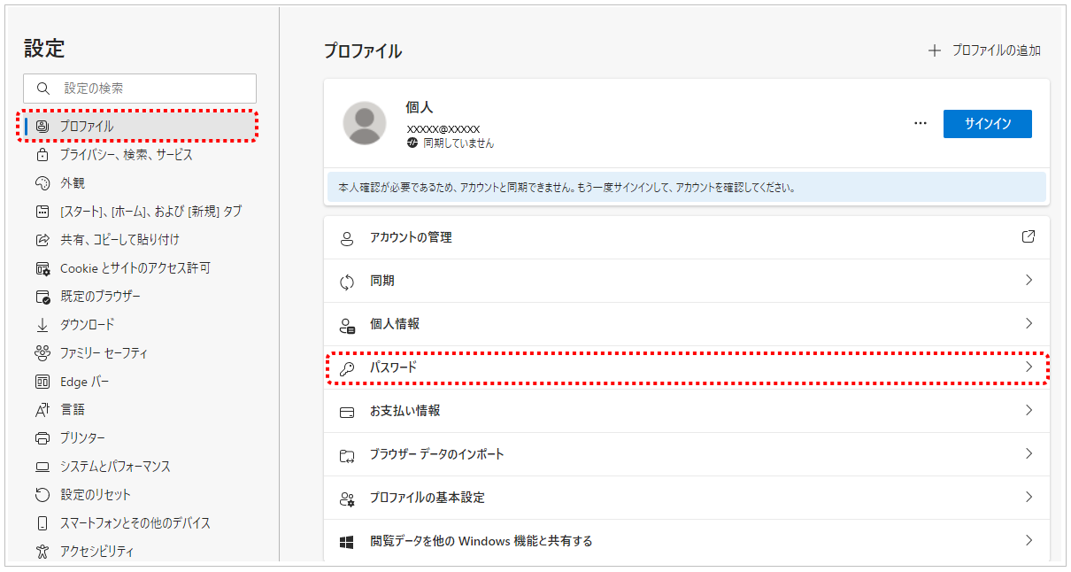The width and height of the screenshot is (1071, 572).
Task: Click プロファイルの追加 to add a profile
Action: coord(985,50)
